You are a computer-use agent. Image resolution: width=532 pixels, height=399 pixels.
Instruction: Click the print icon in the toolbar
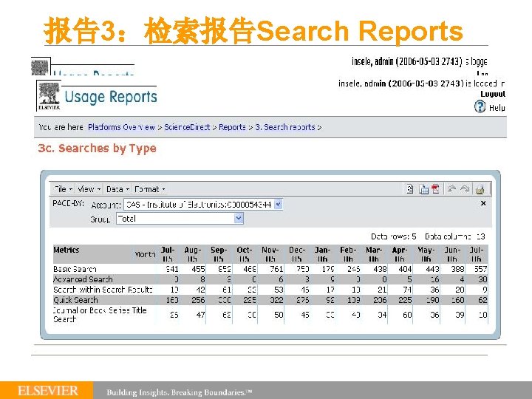click(480, 189)
